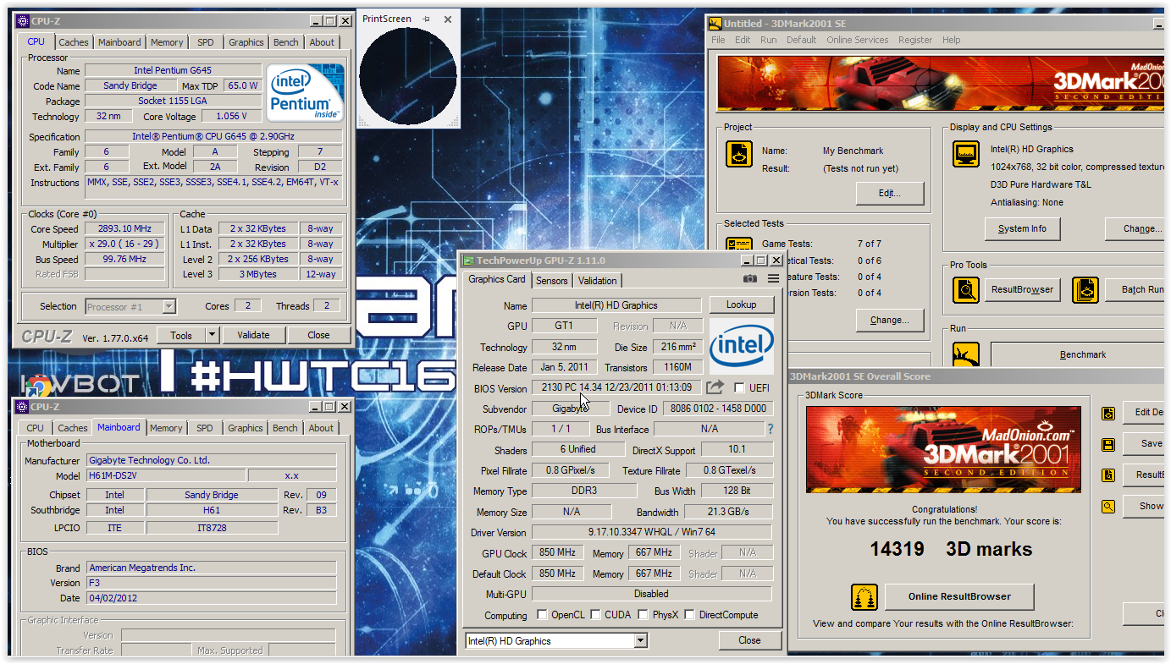Screen dimensions: 1171x664
Task: Click the GPU-Z title bar icon
Action: click(x=469, y=261)
